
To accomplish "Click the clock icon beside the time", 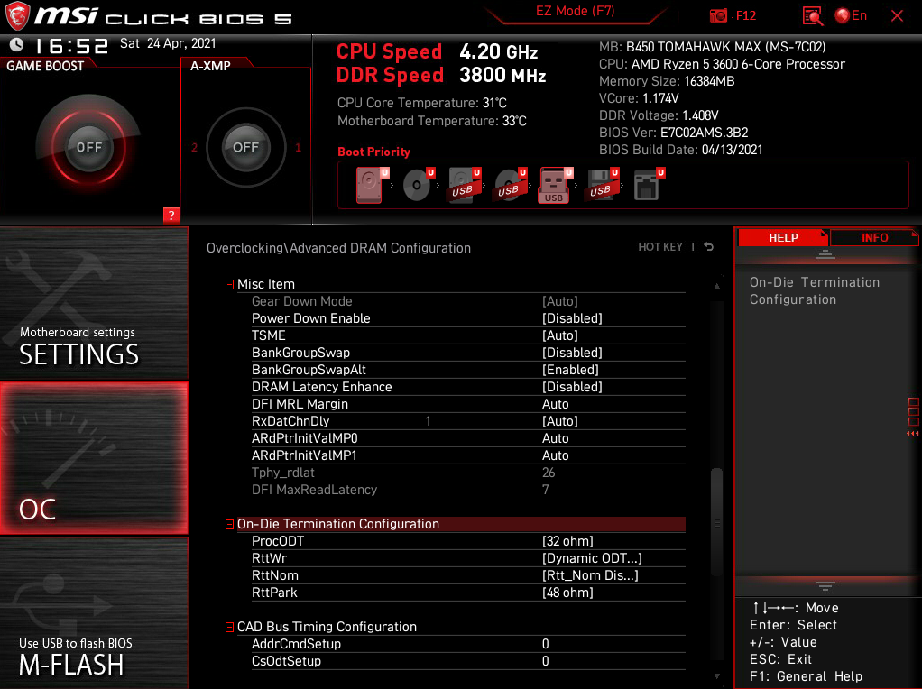I will pyautogui.click(x=16, y=44).
